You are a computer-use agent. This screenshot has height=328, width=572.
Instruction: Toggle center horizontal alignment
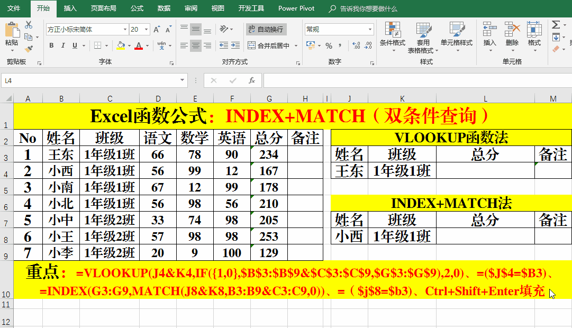[196, 45]
